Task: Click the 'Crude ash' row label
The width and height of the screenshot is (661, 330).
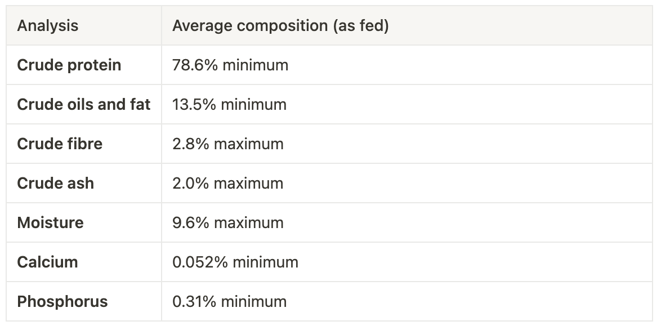Action: (x=56, y=184)
